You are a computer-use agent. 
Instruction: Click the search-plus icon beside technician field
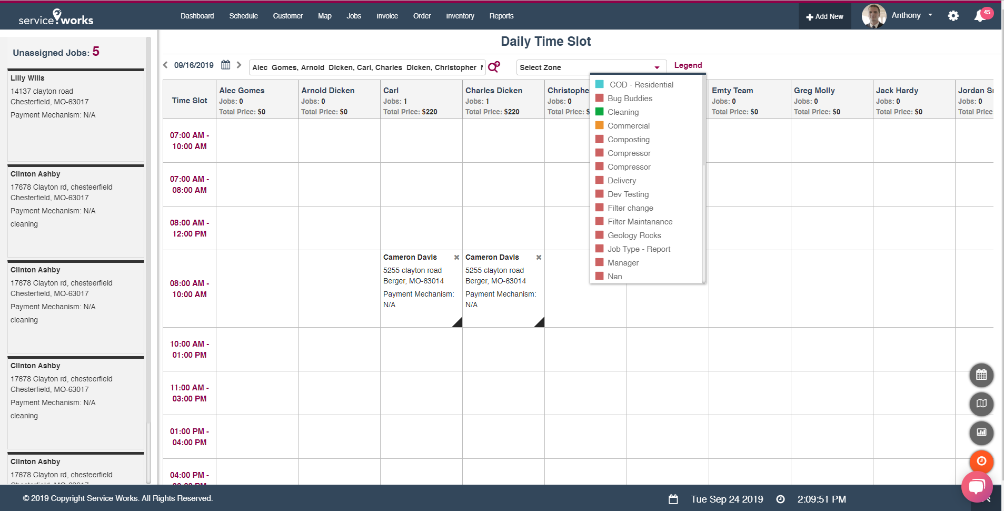click(x=493, y=67)
